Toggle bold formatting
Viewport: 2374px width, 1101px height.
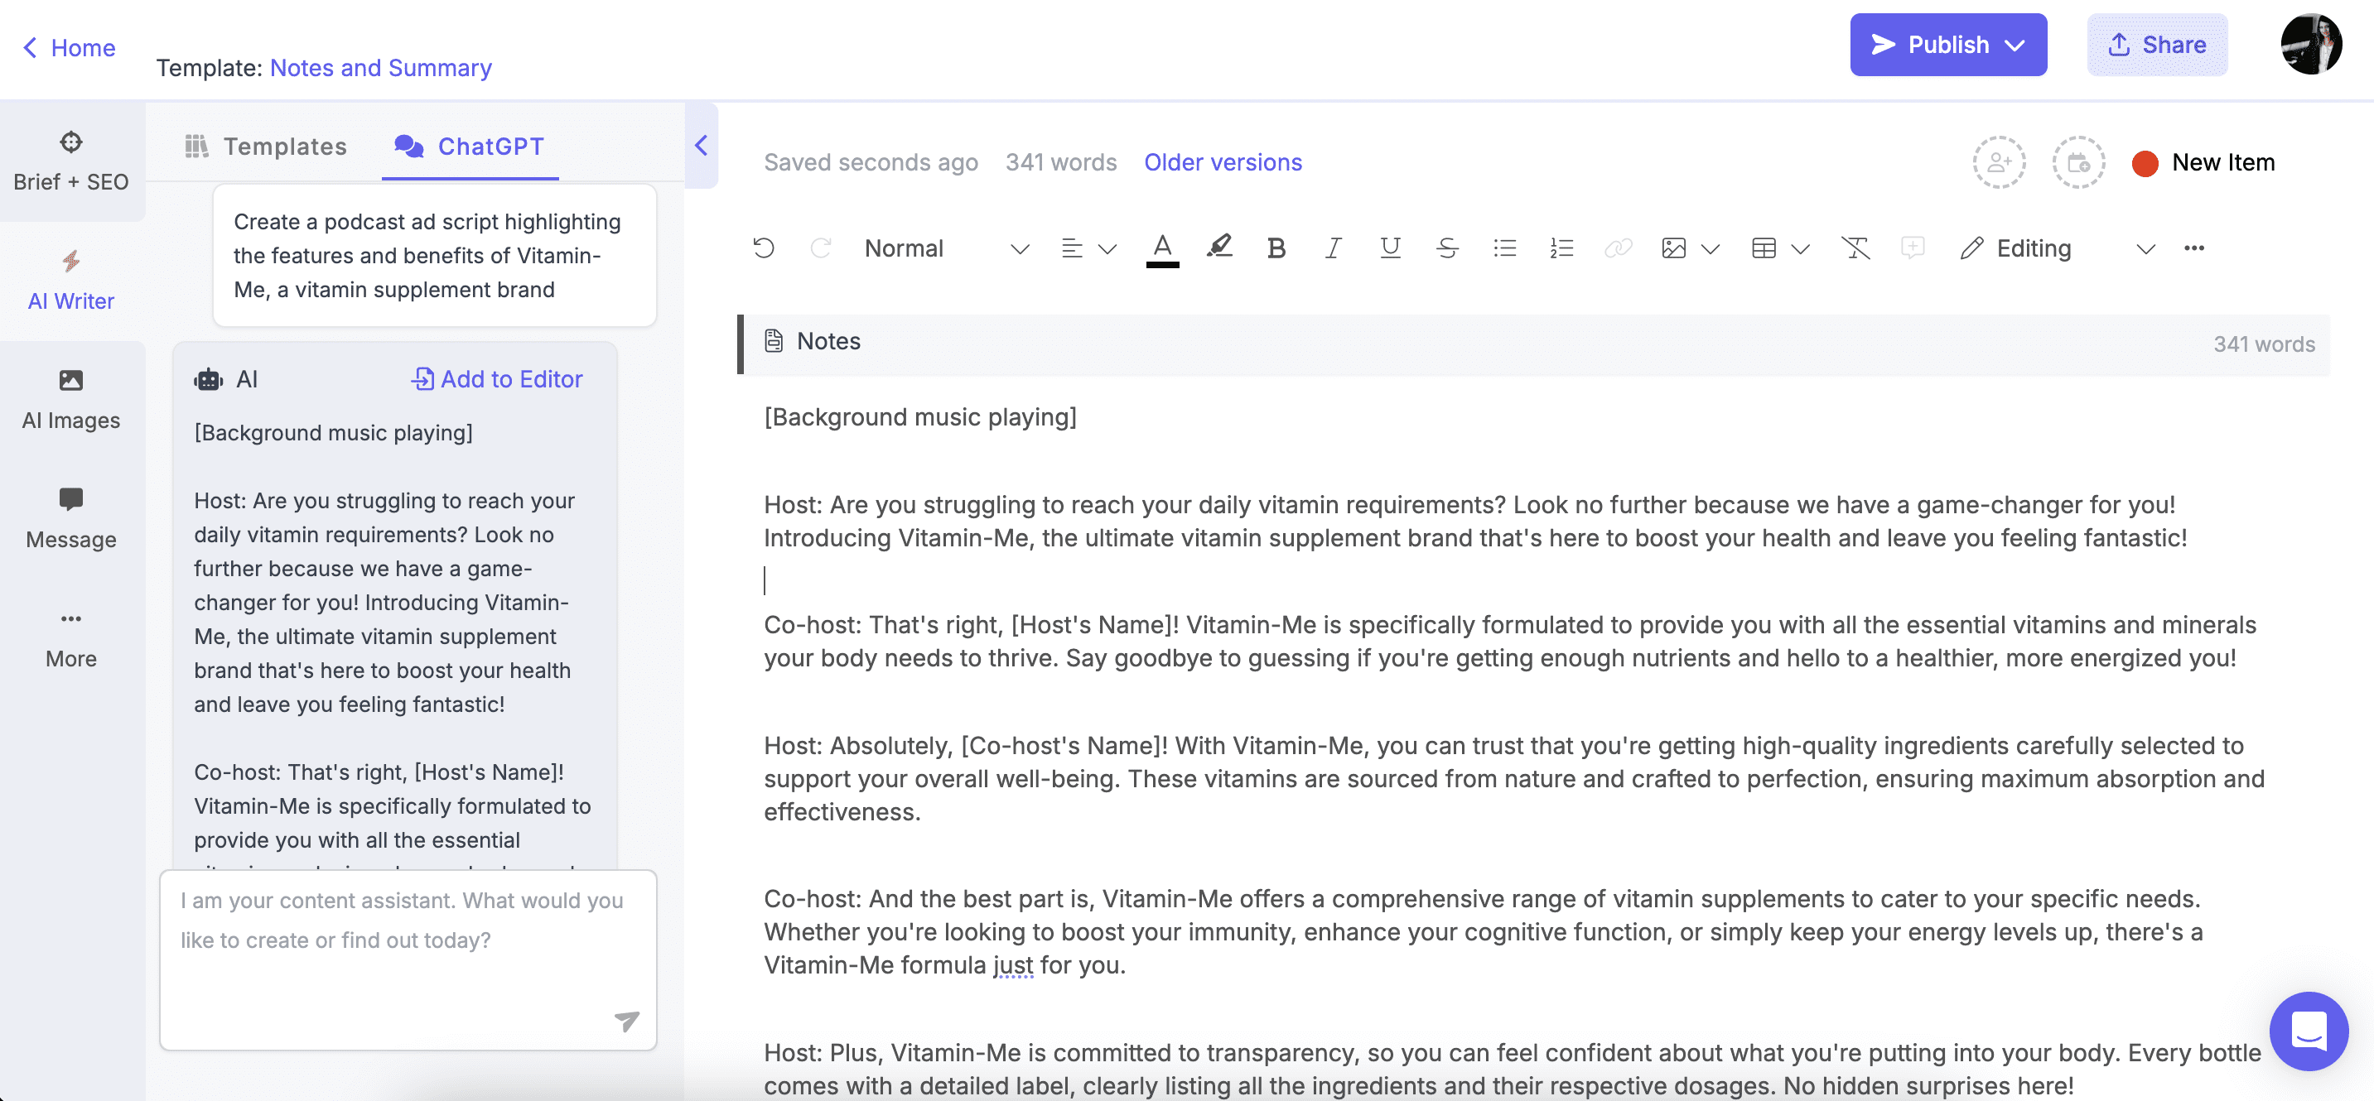click(1276, 248)
